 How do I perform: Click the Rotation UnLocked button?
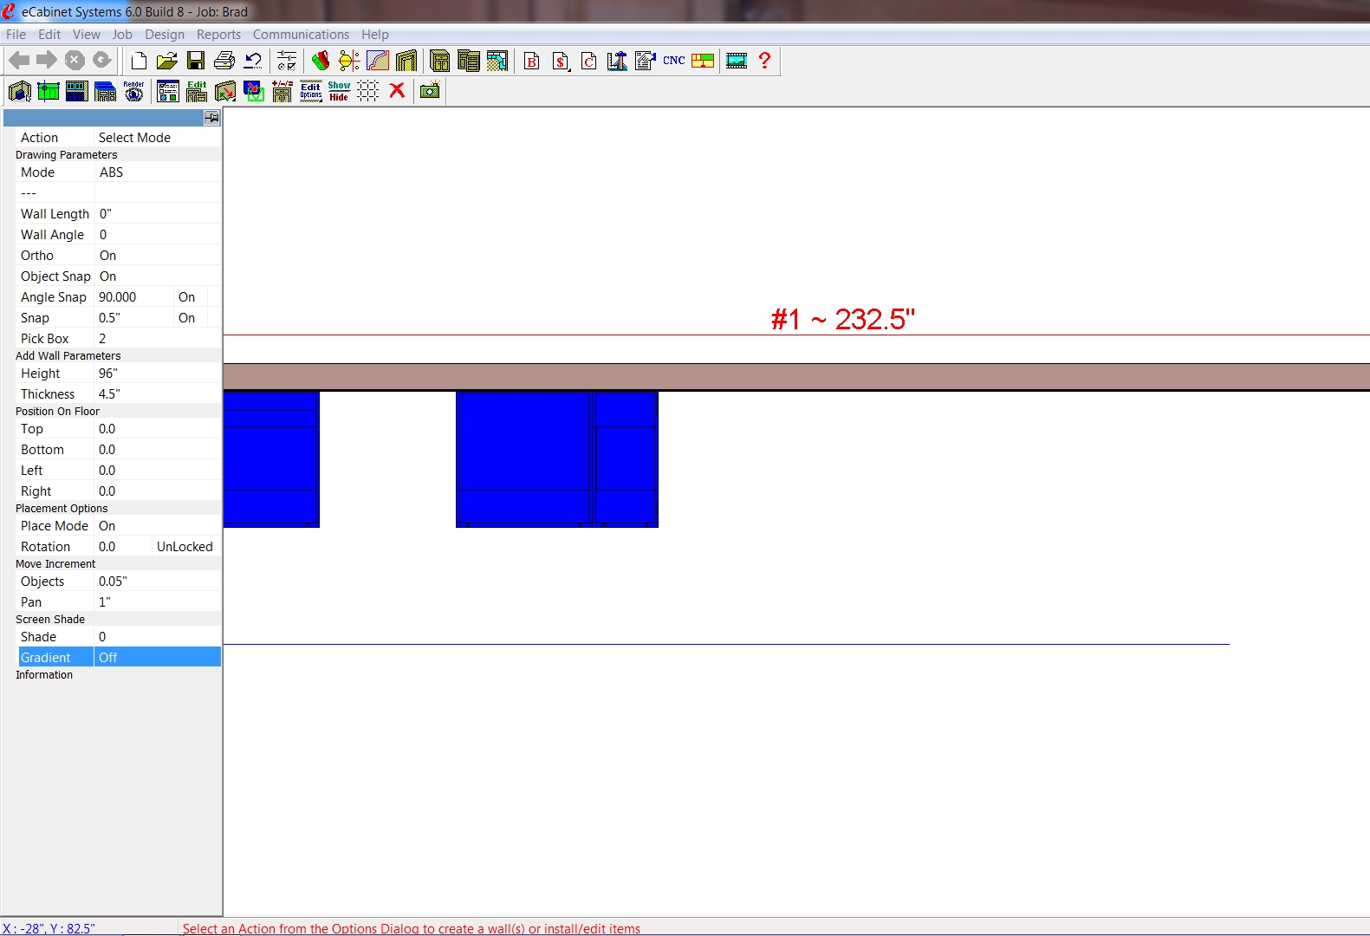tap(185, 547)
